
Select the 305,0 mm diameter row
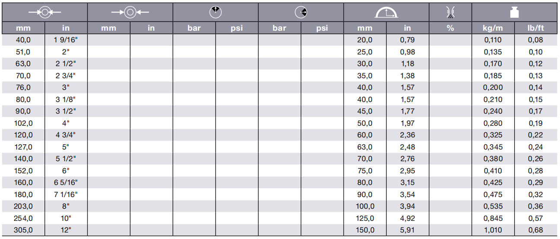(280, 230)
